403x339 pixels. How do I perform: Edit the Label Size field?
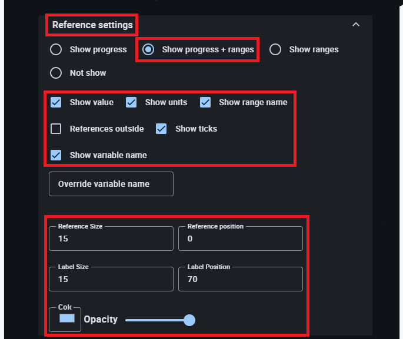coord(111,279)
